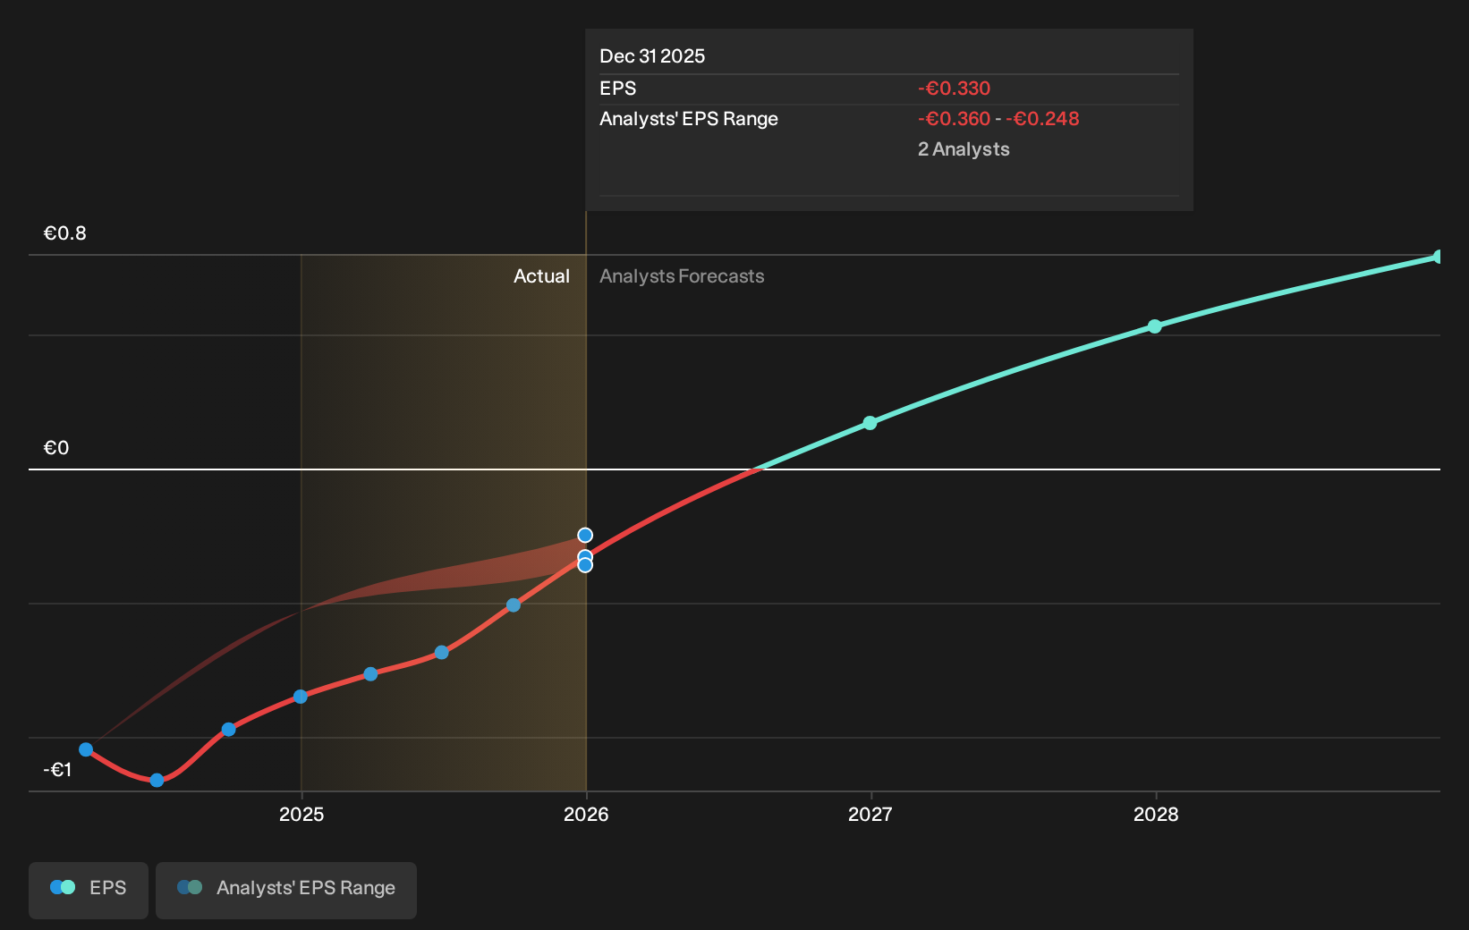Click the teal forecast EPS point at 2027
The image size is (1469, 930).
coord(870,423)
